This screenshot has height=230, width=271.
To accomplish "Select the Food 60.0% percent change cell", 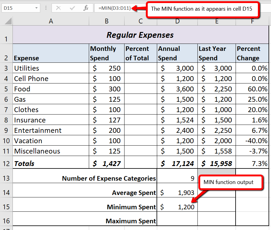I will point(252,89).
